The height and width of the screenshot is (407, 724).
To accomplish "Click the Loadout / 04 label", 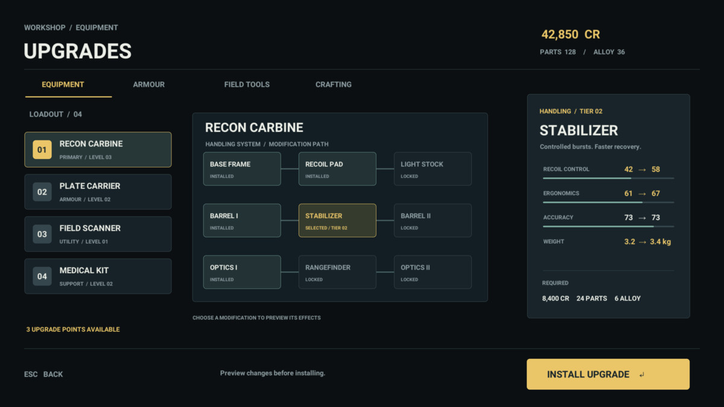I will tap(56, 115).
